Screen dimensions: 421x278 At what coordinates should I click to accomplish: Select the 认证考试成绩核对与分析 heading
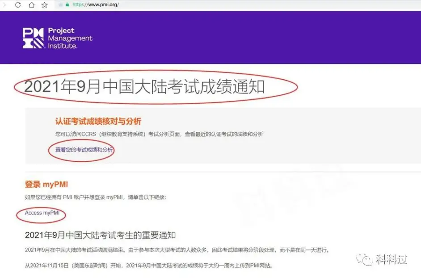coord(98,121)
